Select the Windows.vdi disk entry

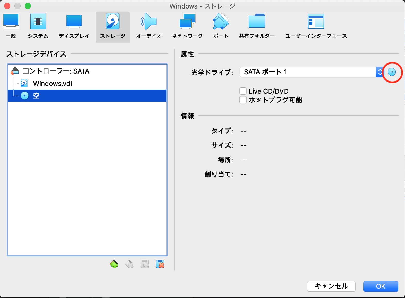pyautogui.click(x=87, y=83)
